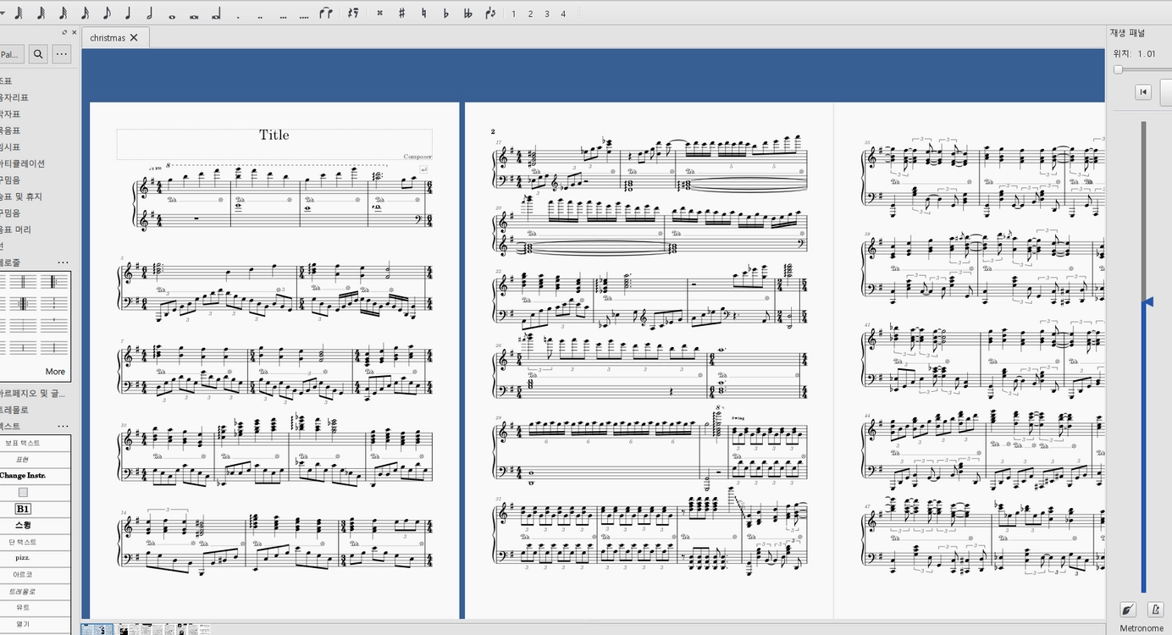Viewport: 1172px width, 635px height.
Task: Open the palette search
Action: pos(38,54)
